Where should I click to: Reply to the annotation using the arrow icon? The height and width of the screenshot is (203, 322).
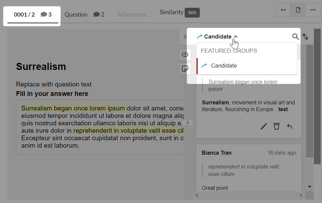290,126
